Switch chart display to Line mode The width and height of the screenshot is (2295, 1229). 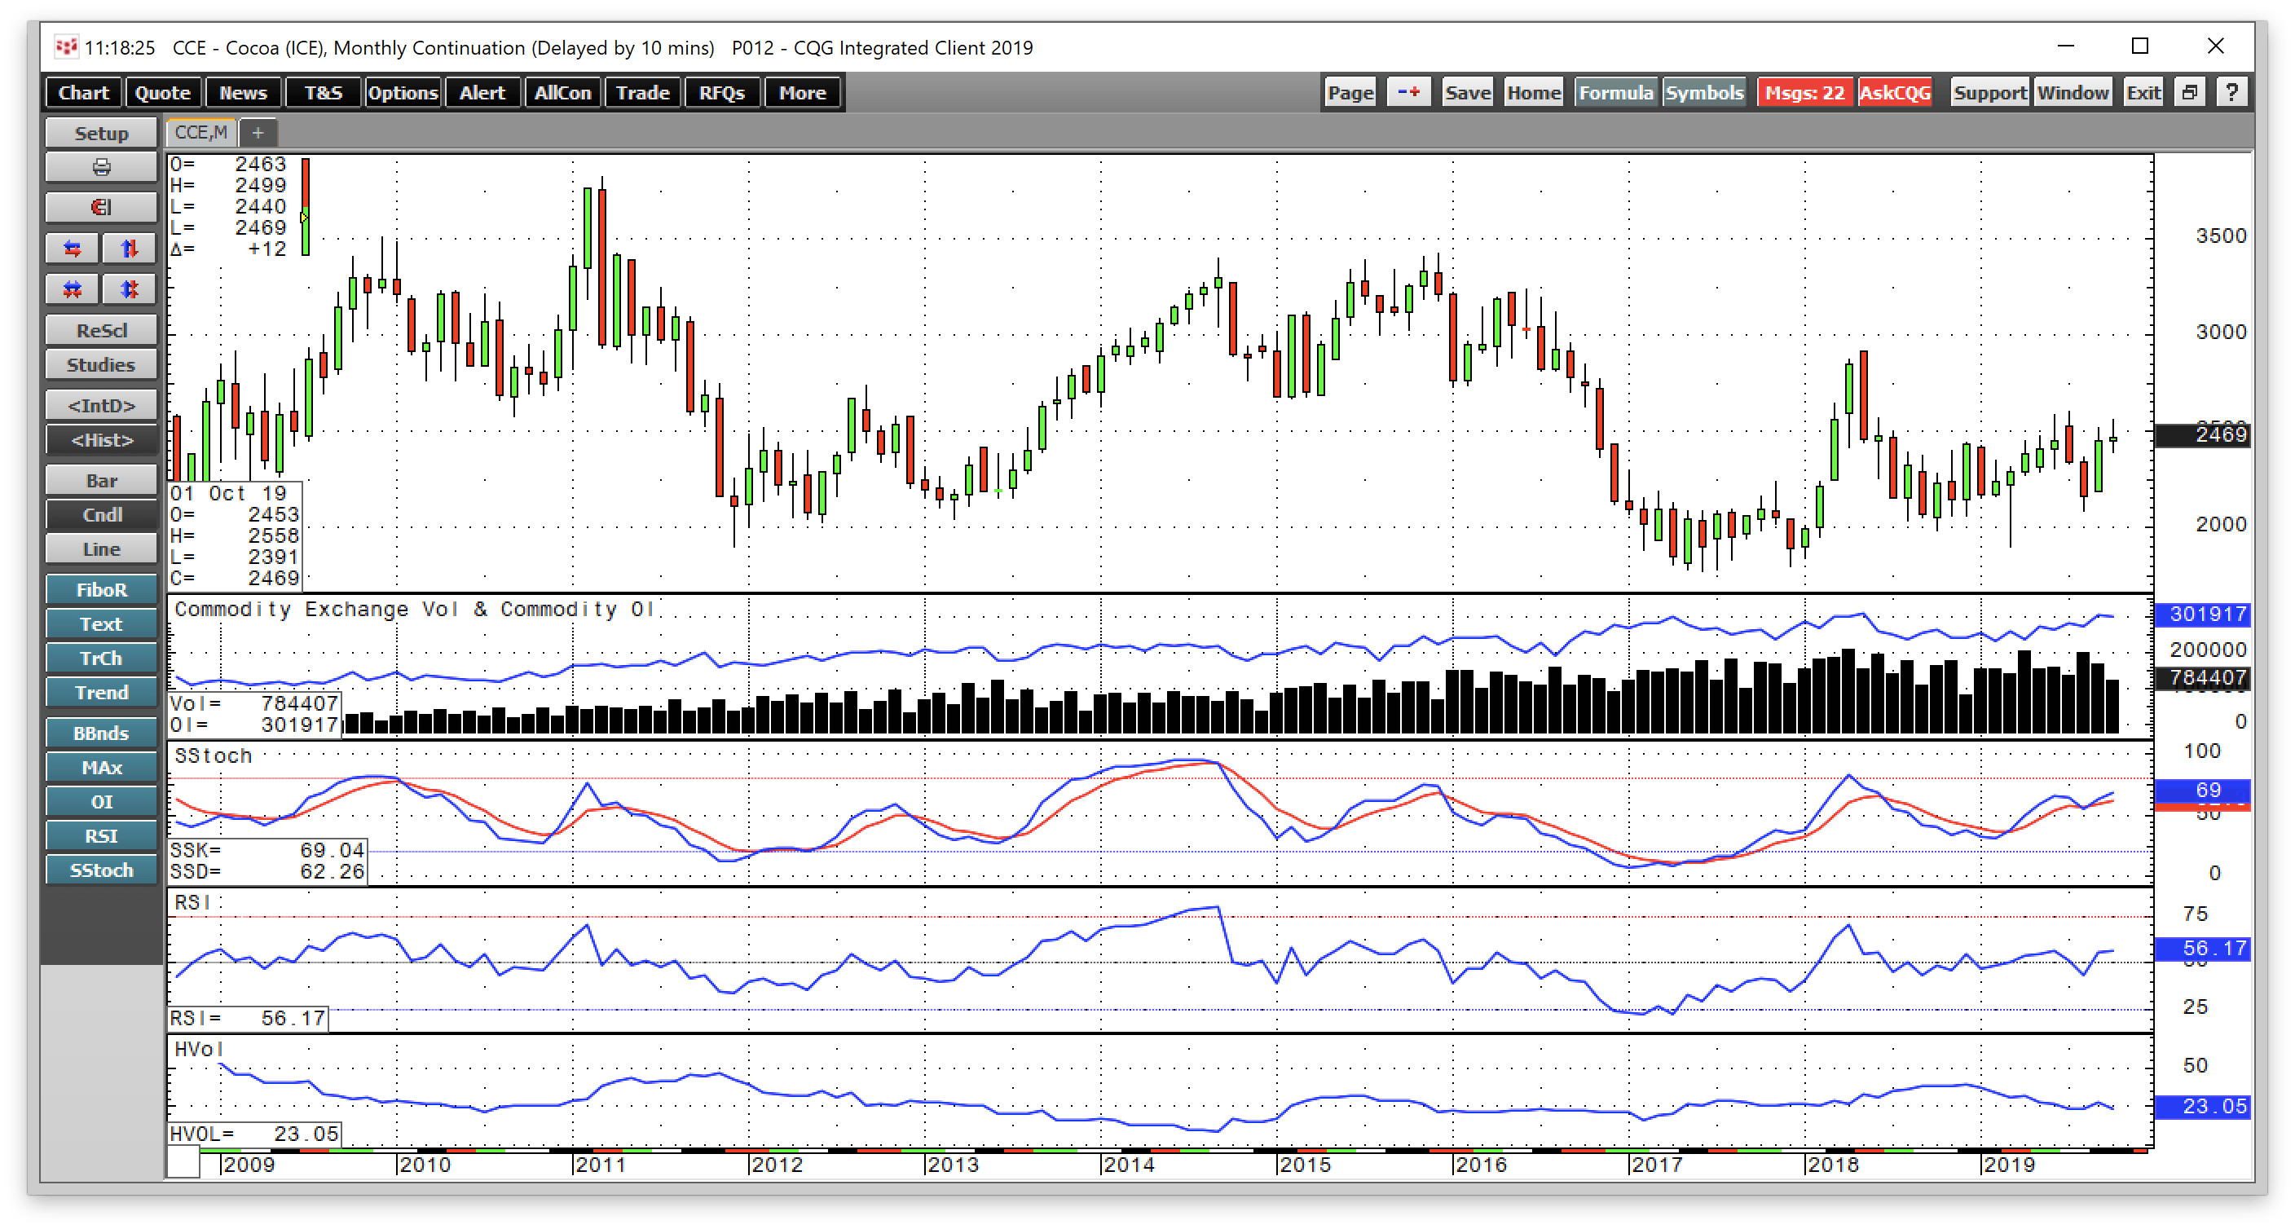point(101,548)
